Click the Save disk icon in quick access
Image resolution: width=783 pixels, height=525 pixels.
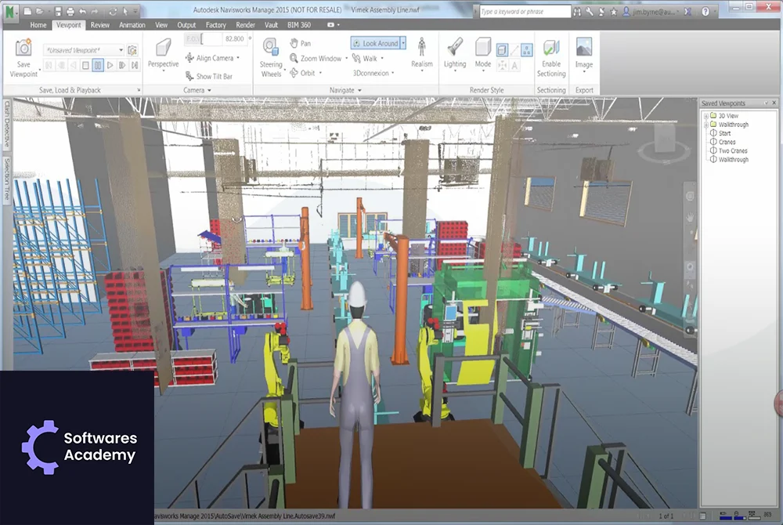pyautogui.click(x=59, y=11)
